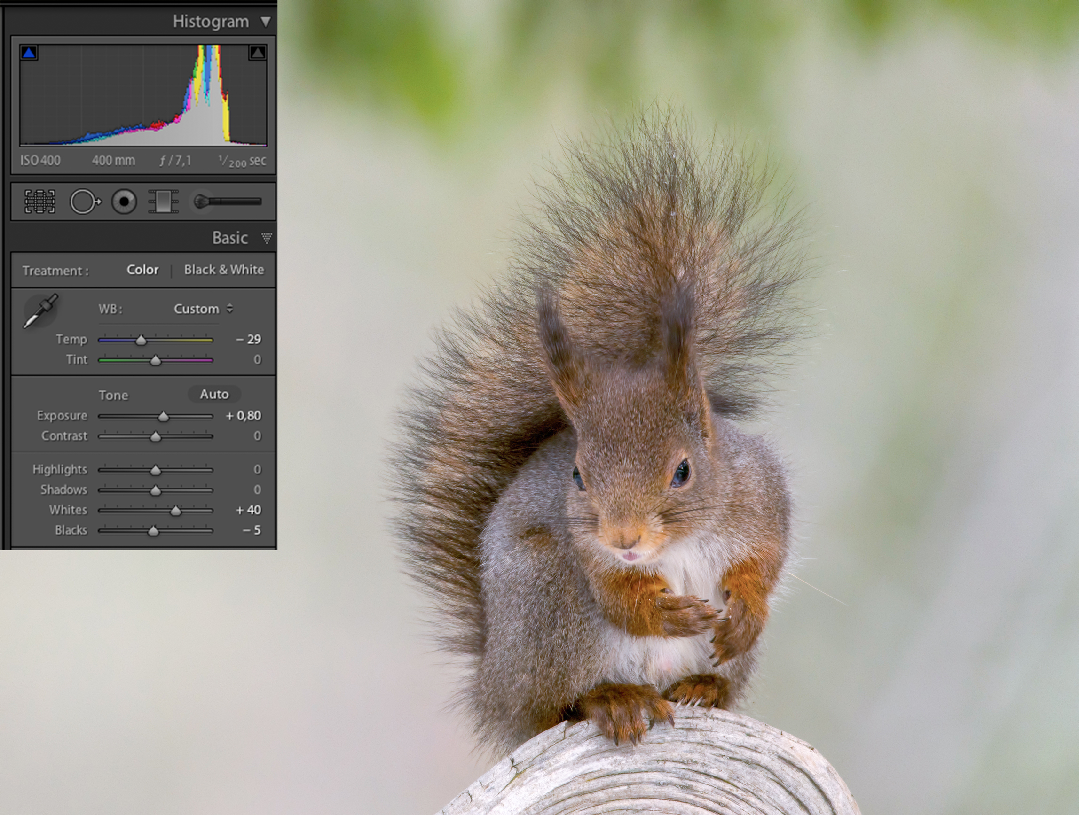1079x815 pixels.
Task: Toggle highlight clipping indicator in histogram
Action: 258,53
